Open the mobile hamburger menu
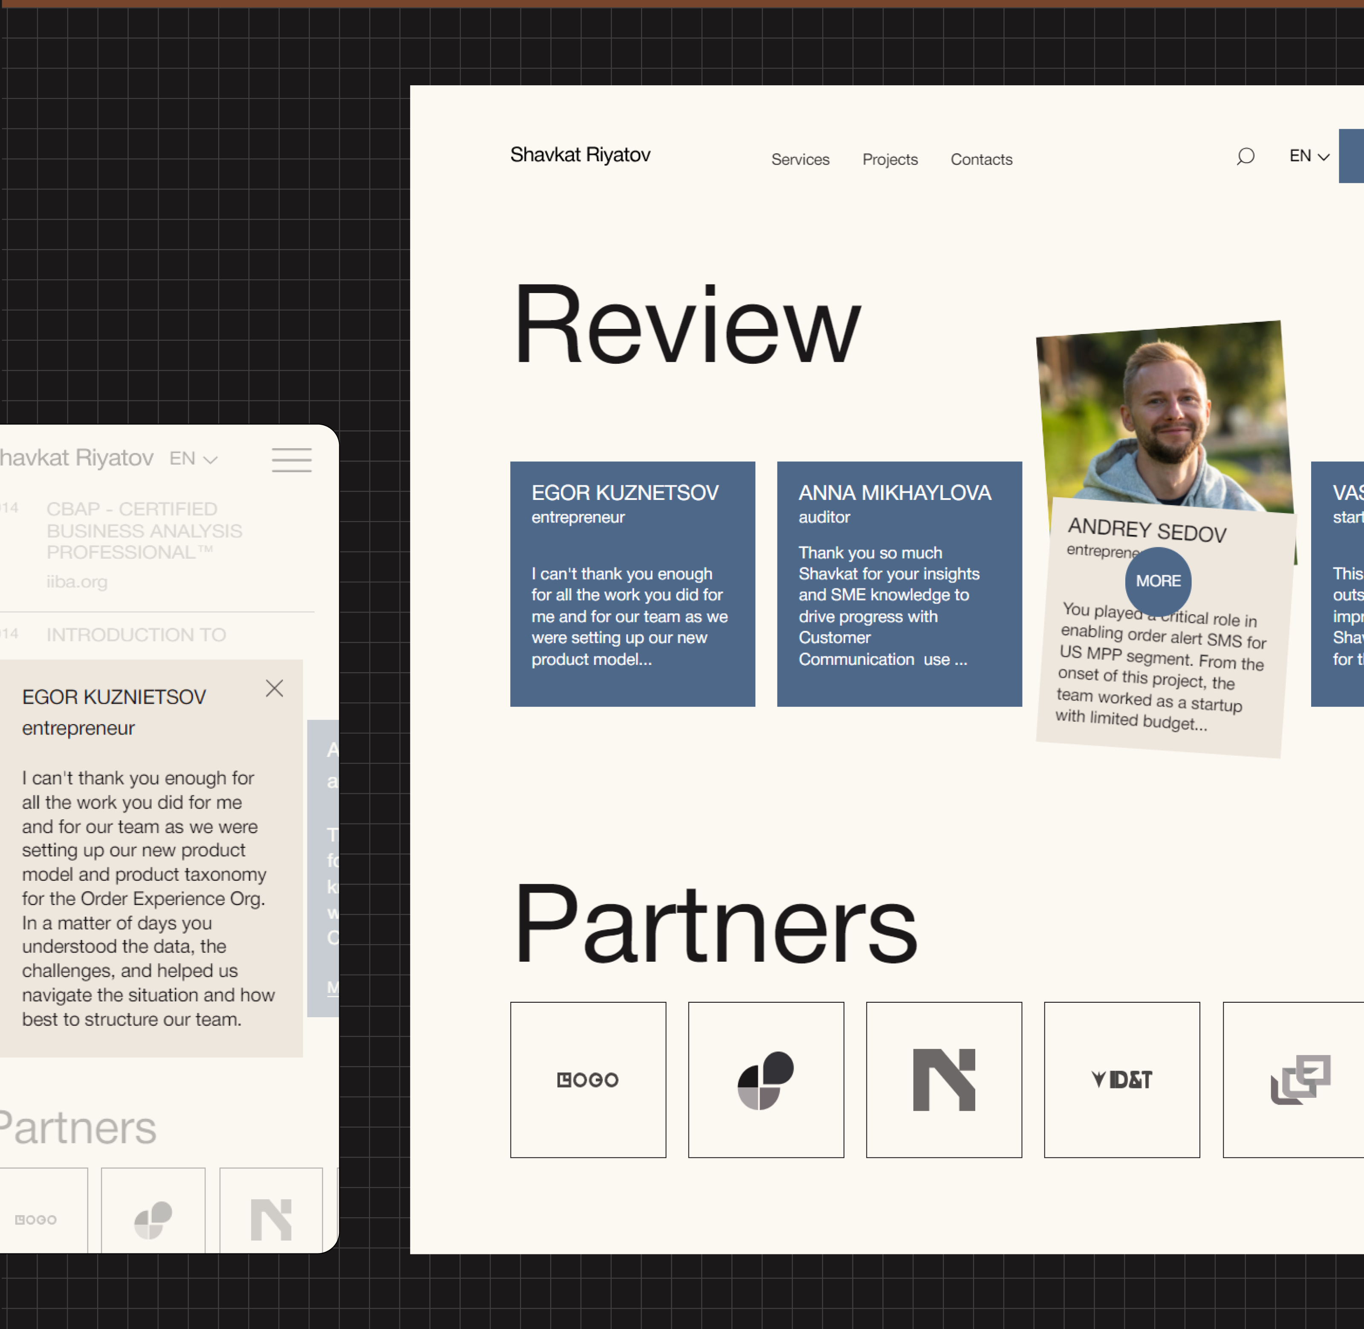Viewport: 1364px width, 1329px height. (292, 460)
